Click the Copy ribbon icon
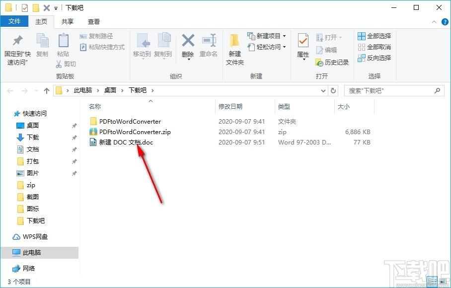This screenshot has width=451, height=288. pos(43,40)
